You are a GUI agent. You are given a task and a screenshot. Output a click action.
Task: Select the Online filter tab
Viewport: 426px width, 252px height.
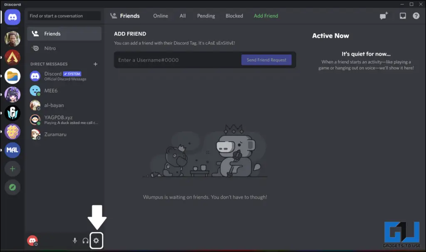pos(160,15)
